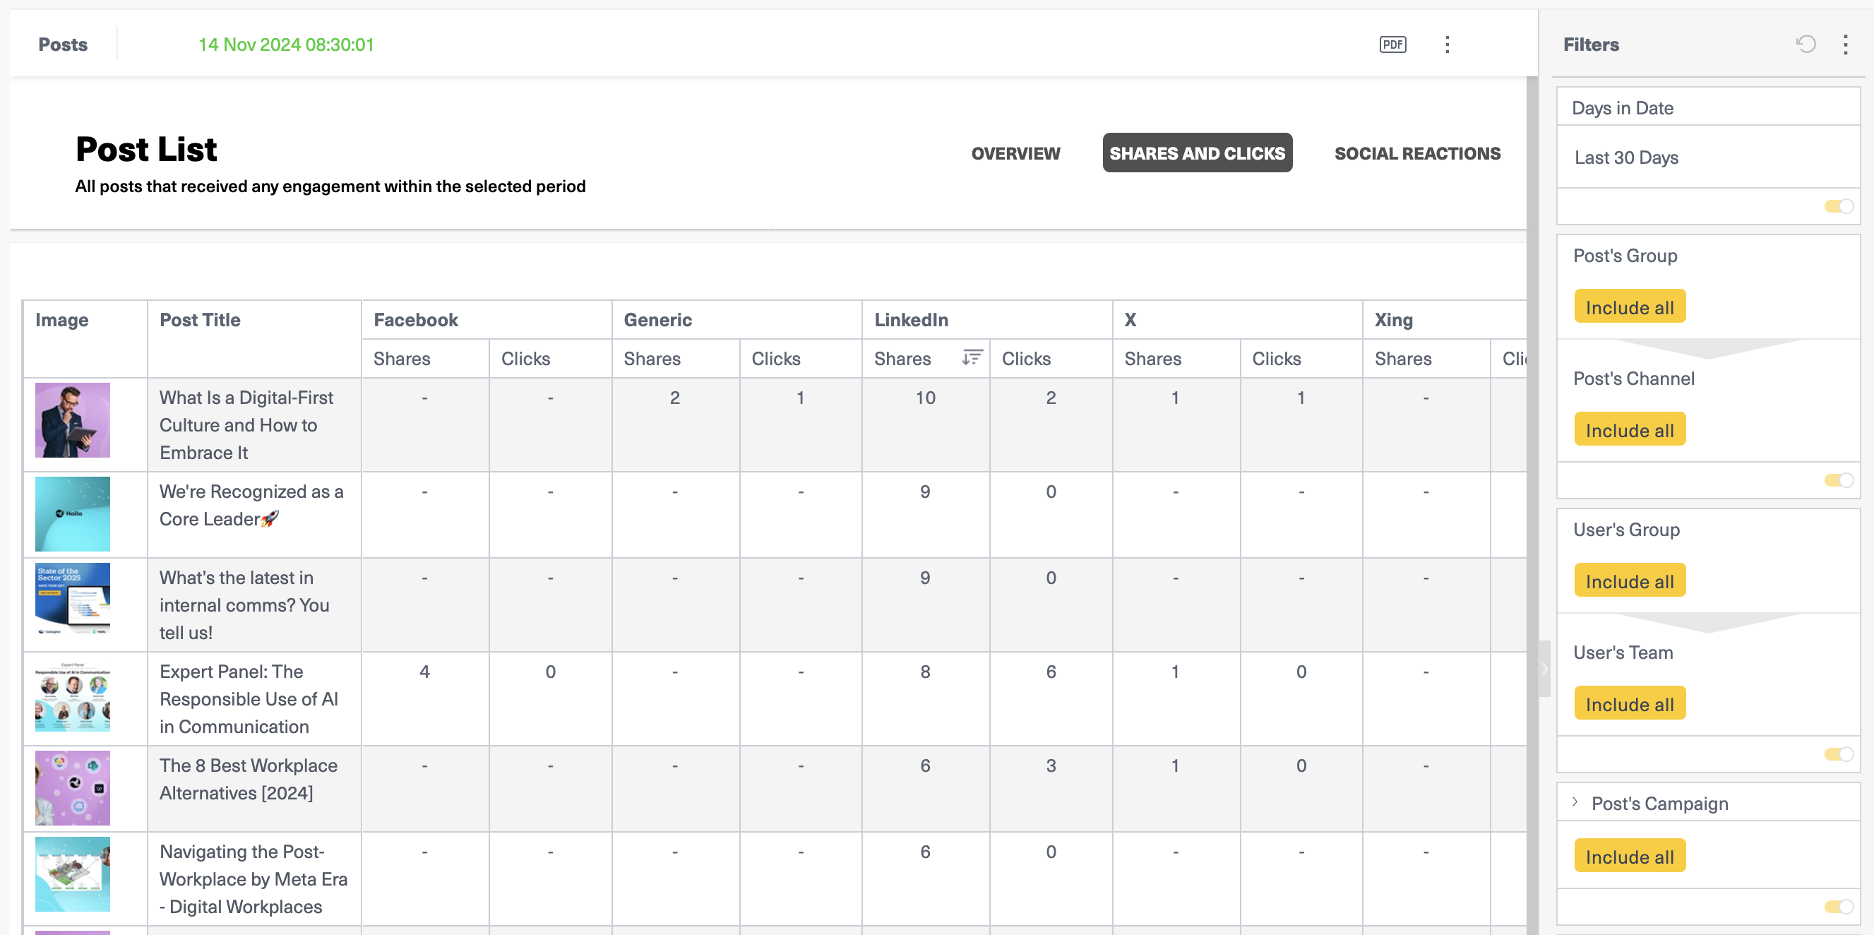The image size is (1874, 935).
Task: Click the Days in Date filter title
Action: point(1623,107)
